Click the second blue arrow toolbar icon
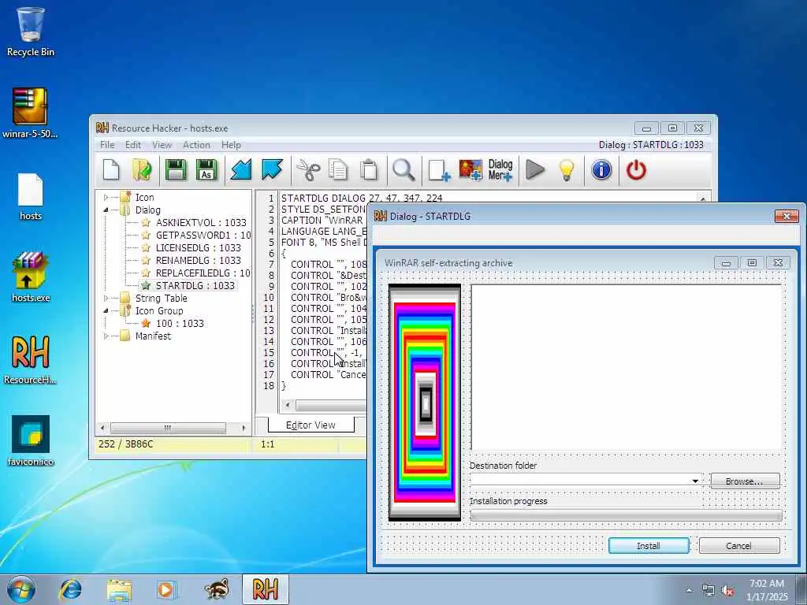Viewport: 807px width, 605px height. 272,170
